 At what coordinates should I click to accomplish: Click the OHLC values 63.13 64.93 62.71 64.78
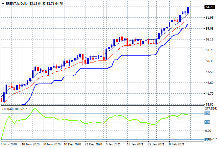46,4
